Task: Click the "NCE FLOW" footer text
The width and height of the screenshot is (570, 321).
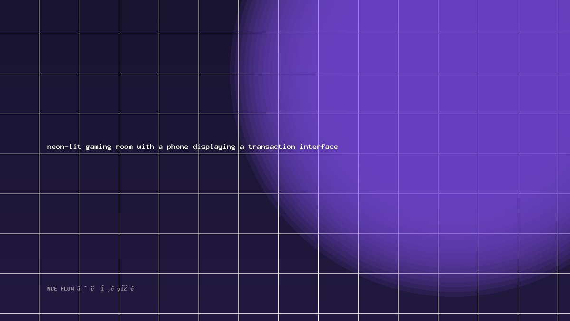Action: [x=60, y=289]
